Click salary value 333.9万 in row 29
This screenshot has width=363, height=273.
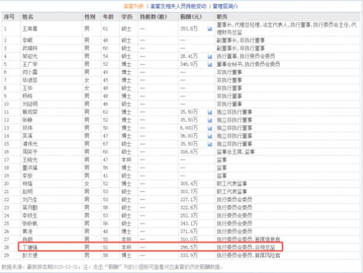pos(189,255)
